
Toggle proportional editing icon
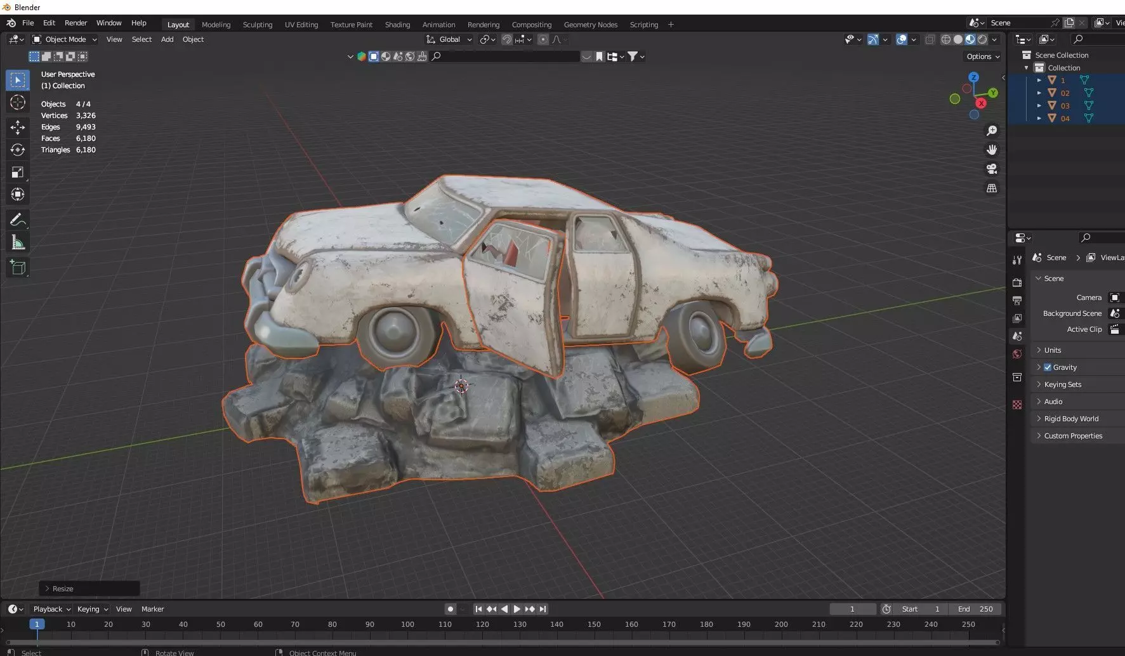coord(543,39)
